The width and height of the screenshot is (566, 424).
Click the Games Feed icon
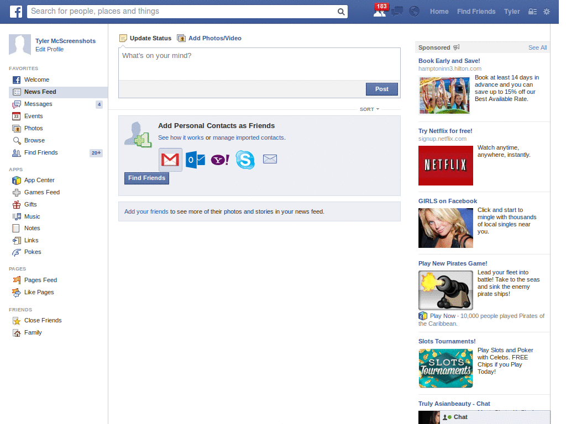pos(17,193)
